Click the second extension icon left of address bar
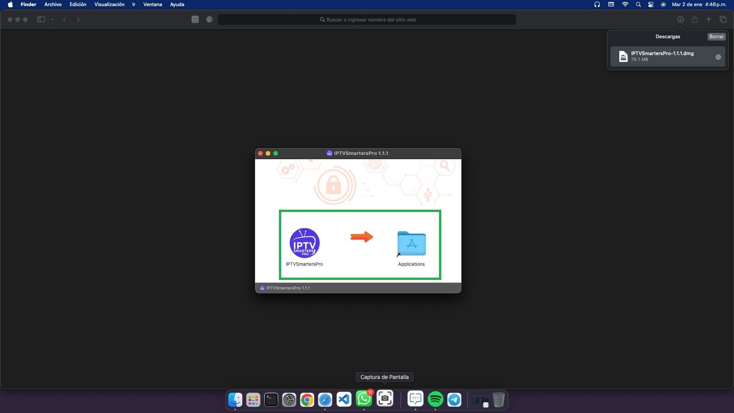 coord(209,19)
